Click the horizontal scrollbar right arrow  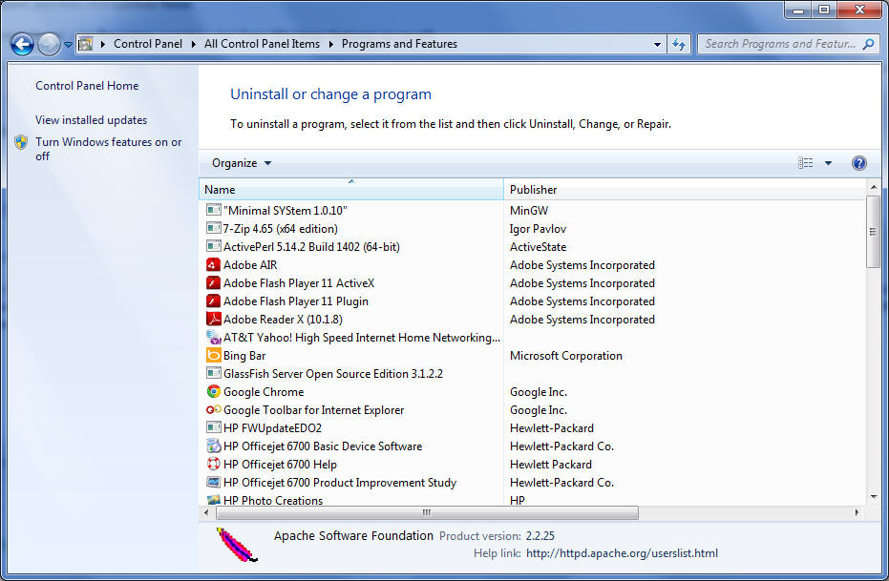pyautogui.click(x=857, y=512)
